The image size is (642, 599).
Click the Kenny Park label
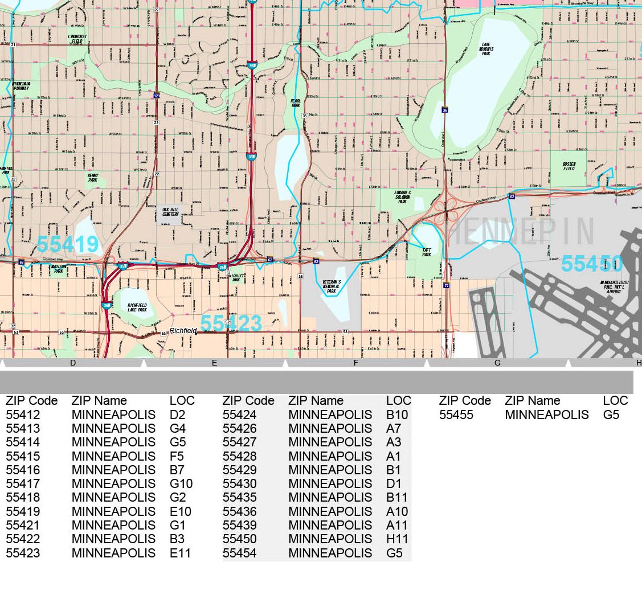click(93, 178)
